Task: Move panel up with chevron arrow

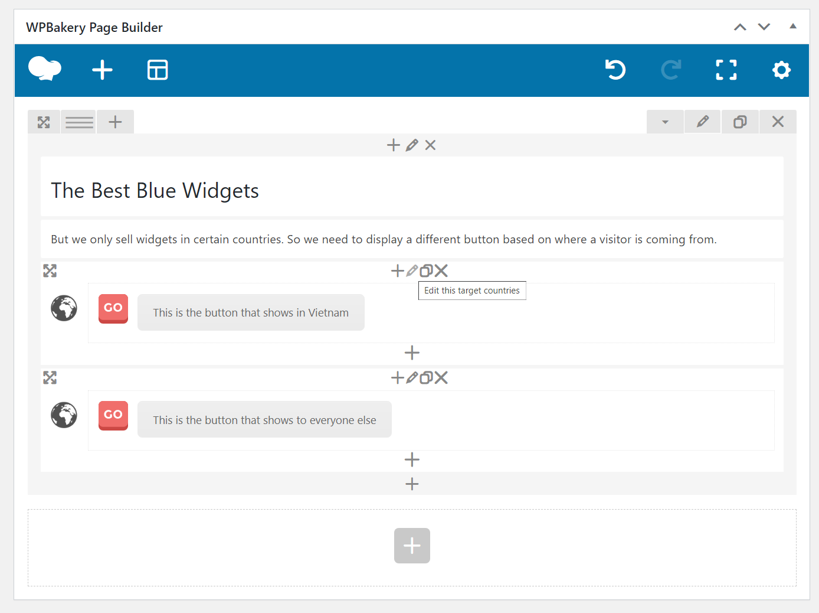Action: [x=740, y=27]
